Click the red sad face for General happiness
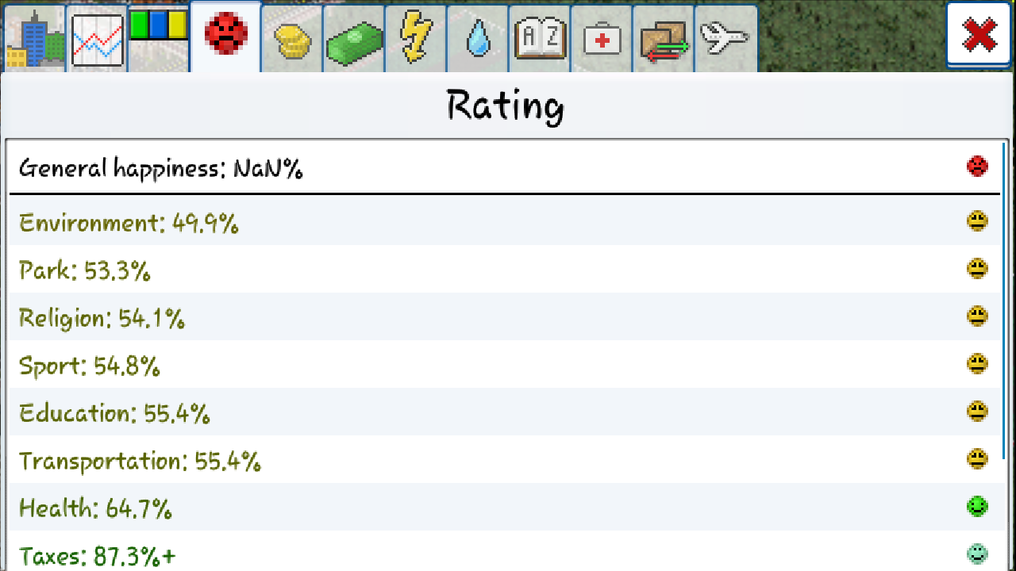 click(x=977, y=166)
